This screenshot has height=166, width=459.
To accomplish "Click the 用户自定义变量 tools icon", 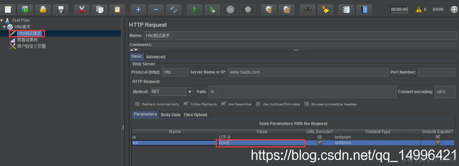I will point(13,46).
